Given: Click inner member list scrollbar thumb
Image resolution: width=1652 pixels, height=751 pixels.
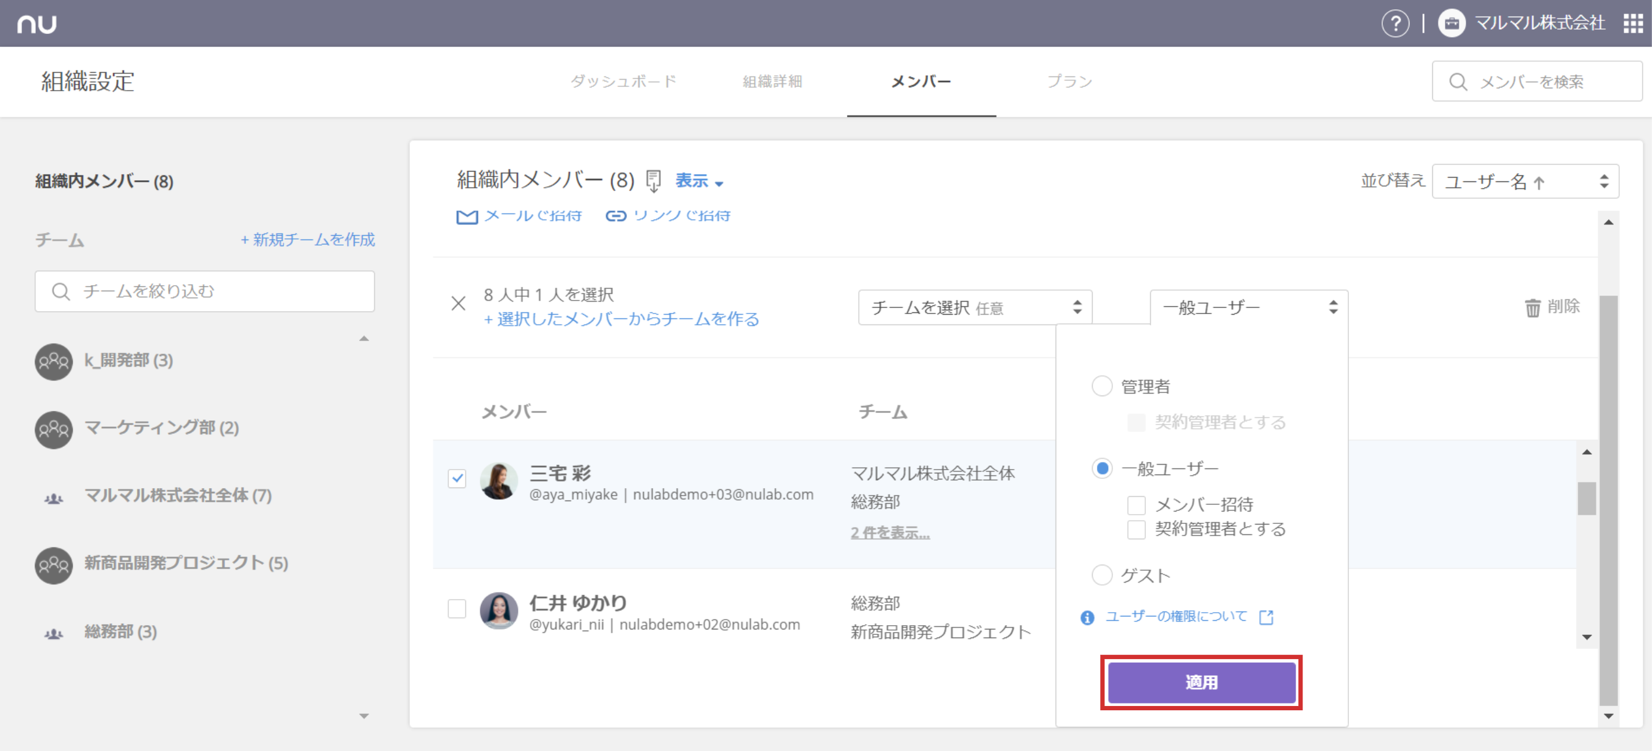Looking at the screenshot, I should [x=1587, y=499].
